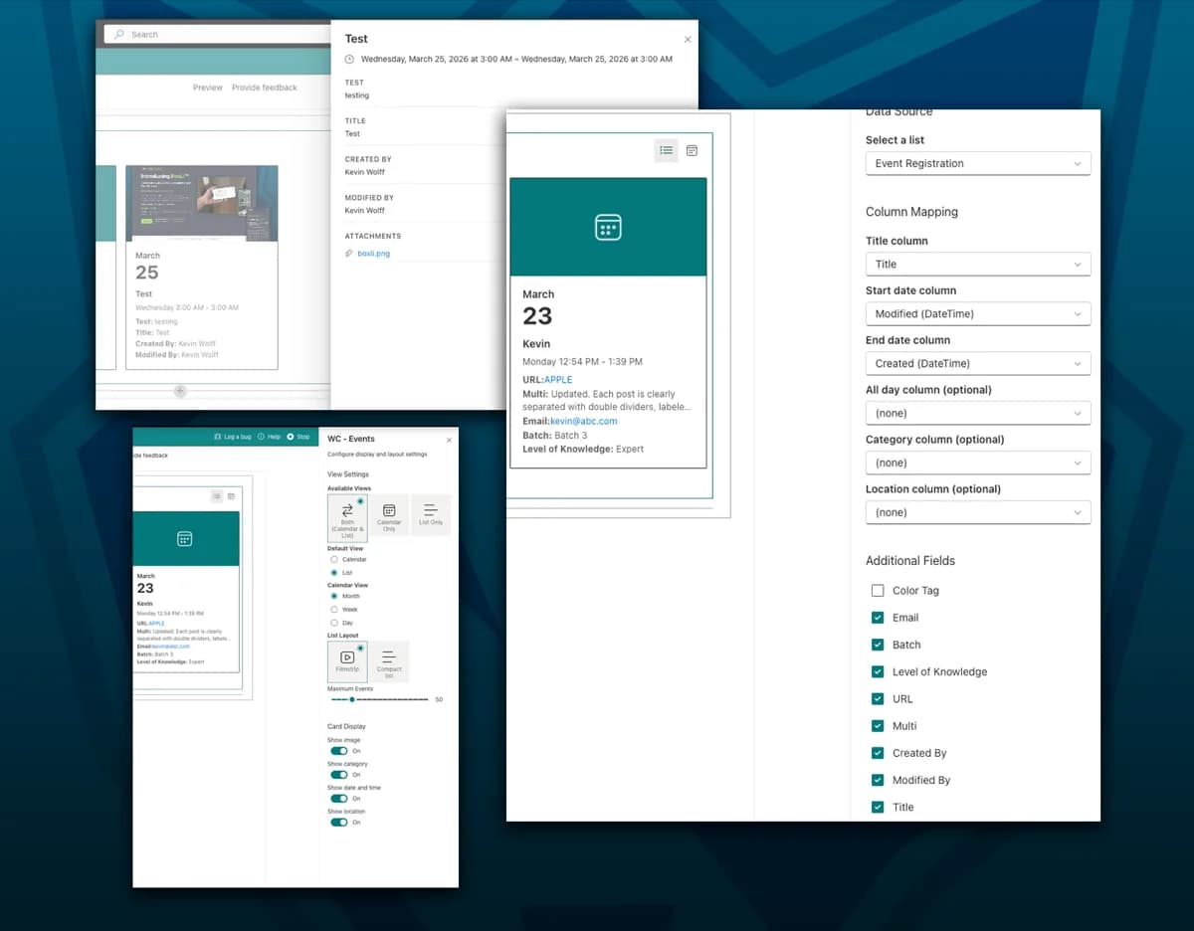Uncheck the Batch additional field
This screenshot has height=931, width=1194.
click(878, 645)
